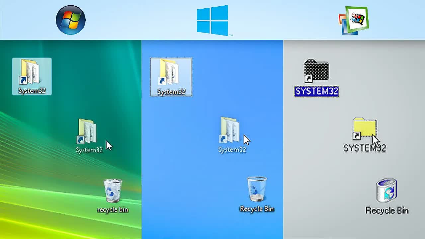Click the blue Windows 8 logo
This screenshot has height=239, width=425.
(x=212, y=20)
